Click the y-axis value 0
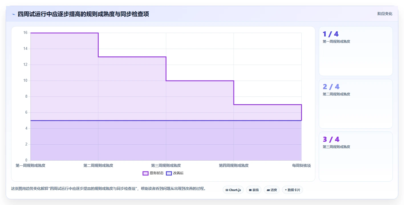The image size is (404, 205). click(26, 160)
